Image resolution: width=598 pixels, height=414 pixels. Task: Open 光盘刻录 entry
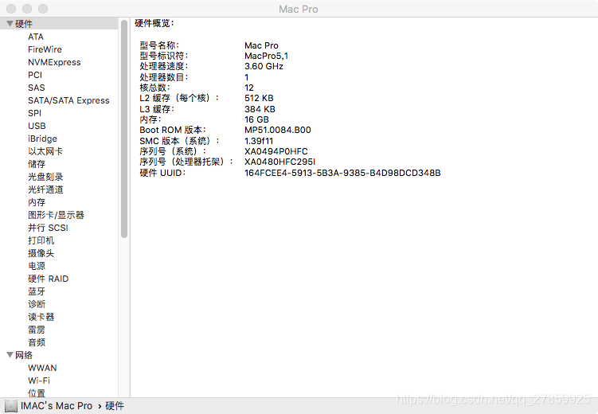[45, 177]
